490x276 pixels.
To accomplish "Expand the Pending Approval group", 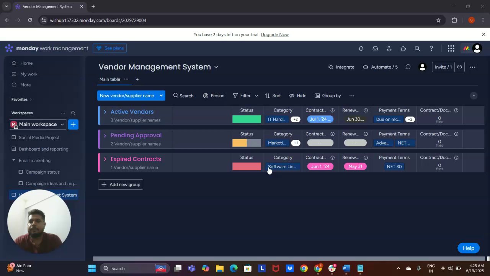I will tap(105, 135).
